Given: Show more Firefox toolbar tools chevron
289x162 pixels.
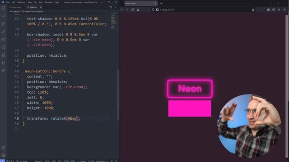Looking at the screenshot, I should tap(279, 9).
